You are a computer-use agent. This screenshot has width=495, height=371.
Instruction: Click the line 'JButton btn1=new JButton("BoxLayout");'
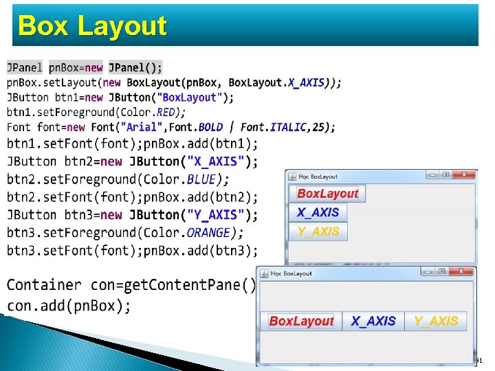coord(120,98)
